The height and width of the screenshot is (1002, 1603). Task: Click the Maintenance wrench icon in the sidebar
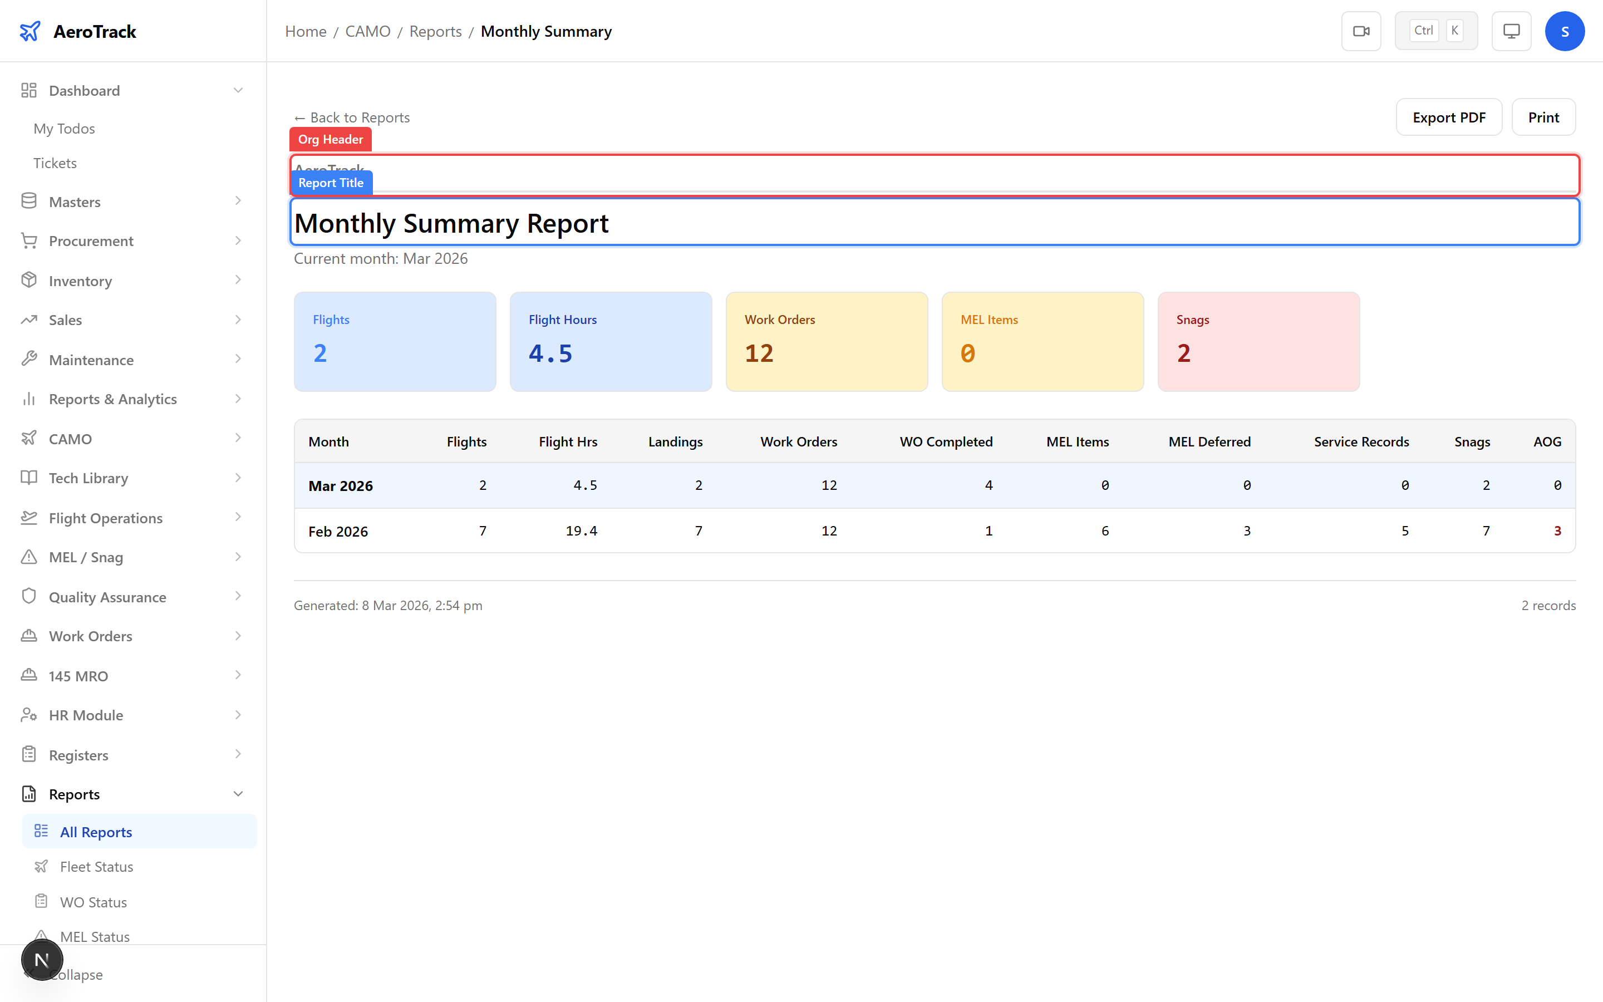coord(29,359)
